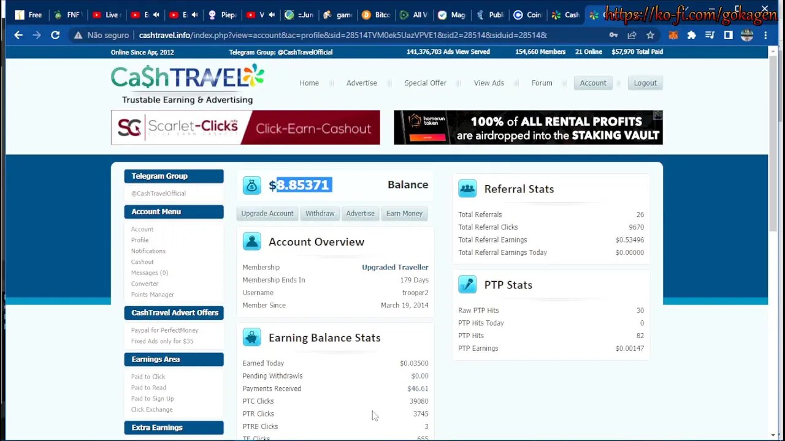Switch to the Piepa tab
Viewport: 785px width, 441px height.
221,15
